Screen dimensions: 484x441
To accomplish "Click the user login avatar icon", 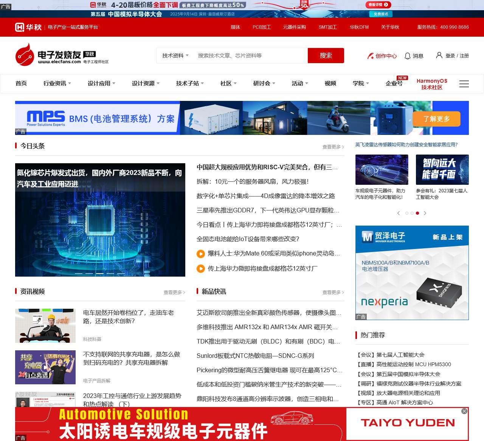I will pos(439,55).
